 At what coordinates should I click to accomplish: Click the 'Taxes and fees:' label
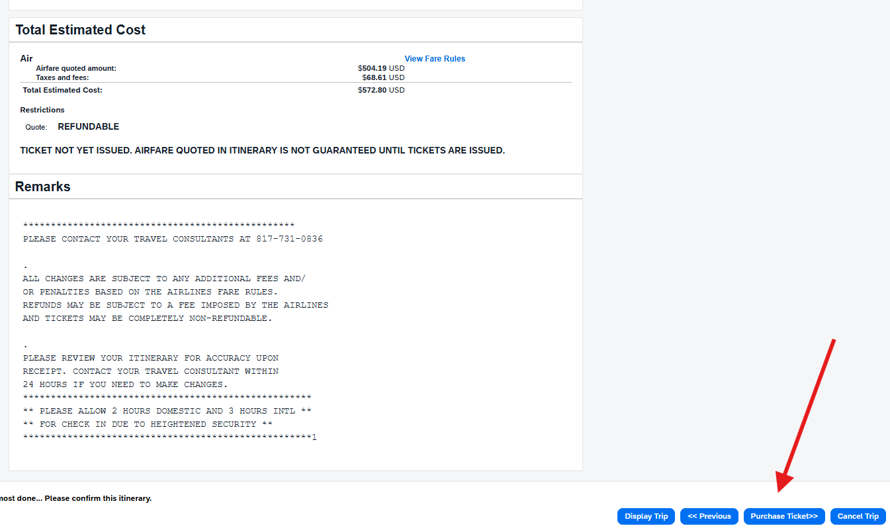click(62, 77)
